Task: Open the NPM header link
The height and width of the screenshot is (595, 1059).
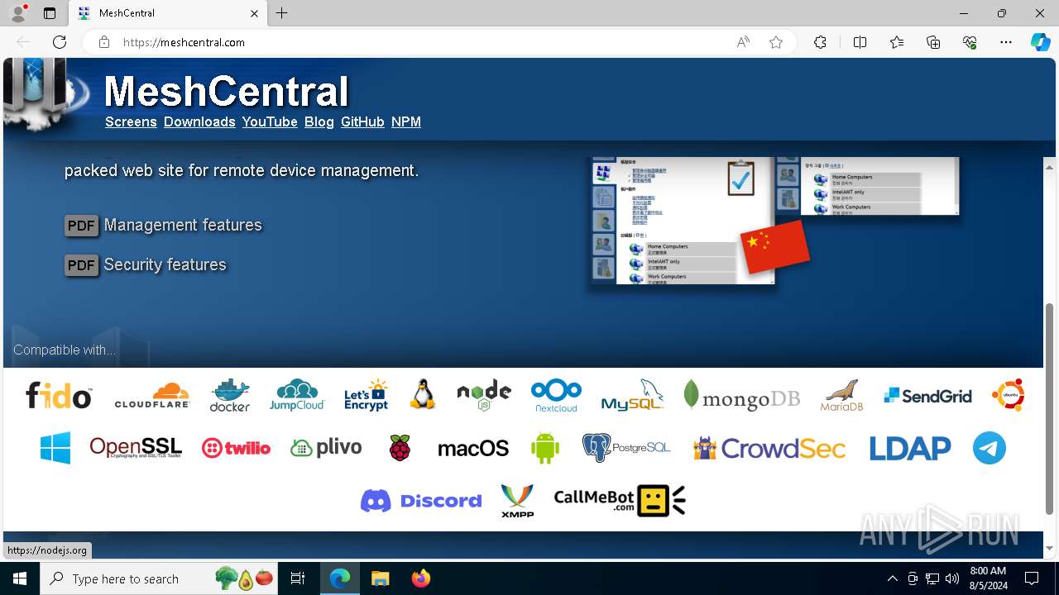Action: click(x=406, y=121)
